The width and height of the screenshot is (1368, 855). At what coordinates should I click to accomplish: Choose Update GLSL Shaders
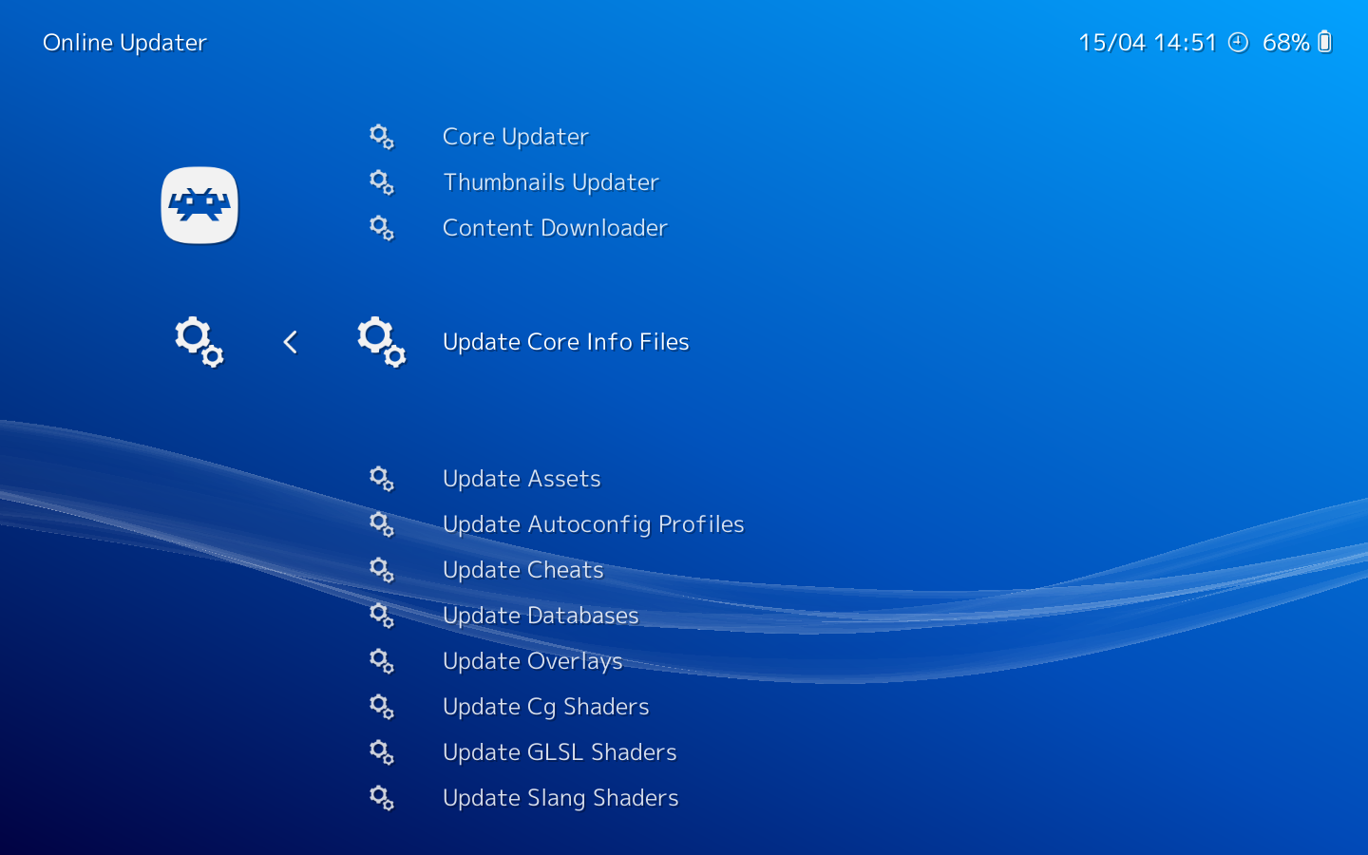[x=560, y=752]
